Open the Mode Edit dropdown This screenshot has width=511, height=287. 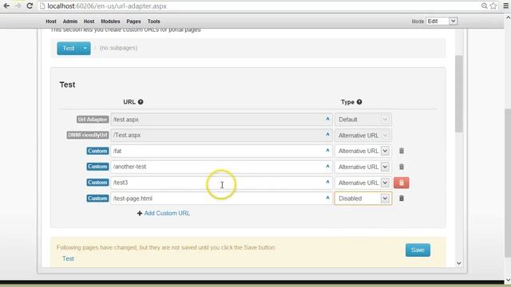click(x=442, y=22)
